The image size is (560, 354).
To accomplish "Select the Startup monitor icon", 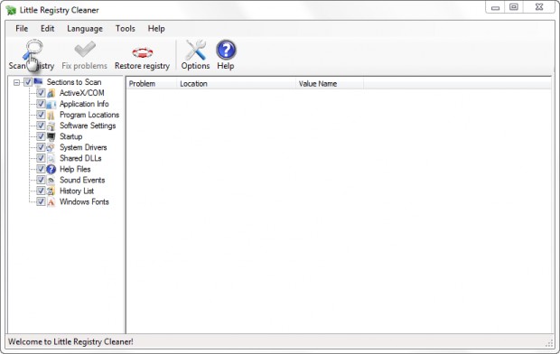I will 51,136.
